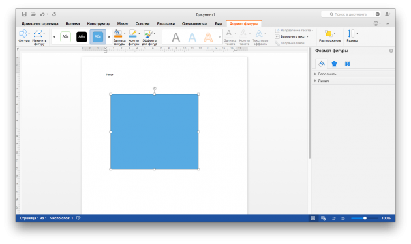Click the 'Поиск в документе' search field
Image resolution: width=411 pixels, height=244 pixels.
(350, 14)
